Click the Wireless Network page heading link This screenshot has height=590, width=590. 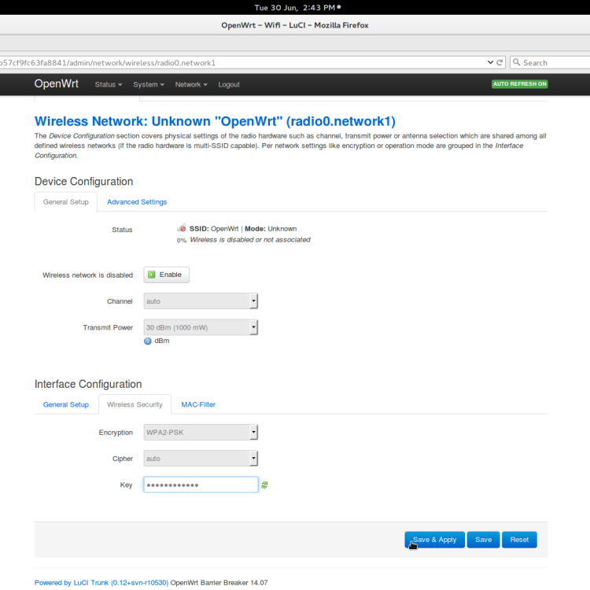coord(215,121)
